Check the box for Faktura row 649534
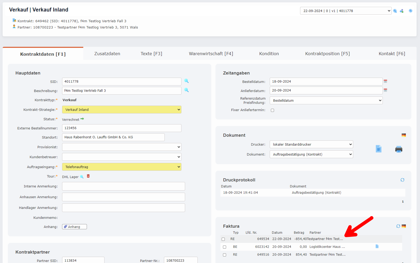 [223, 239]
